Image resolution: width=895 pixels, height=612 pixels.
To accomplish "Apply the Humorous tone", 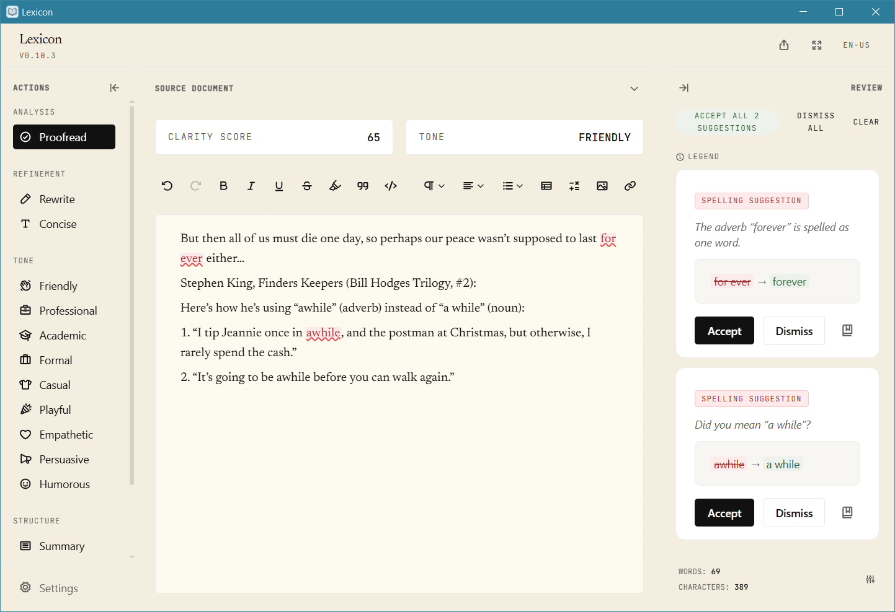I will 64,484.
